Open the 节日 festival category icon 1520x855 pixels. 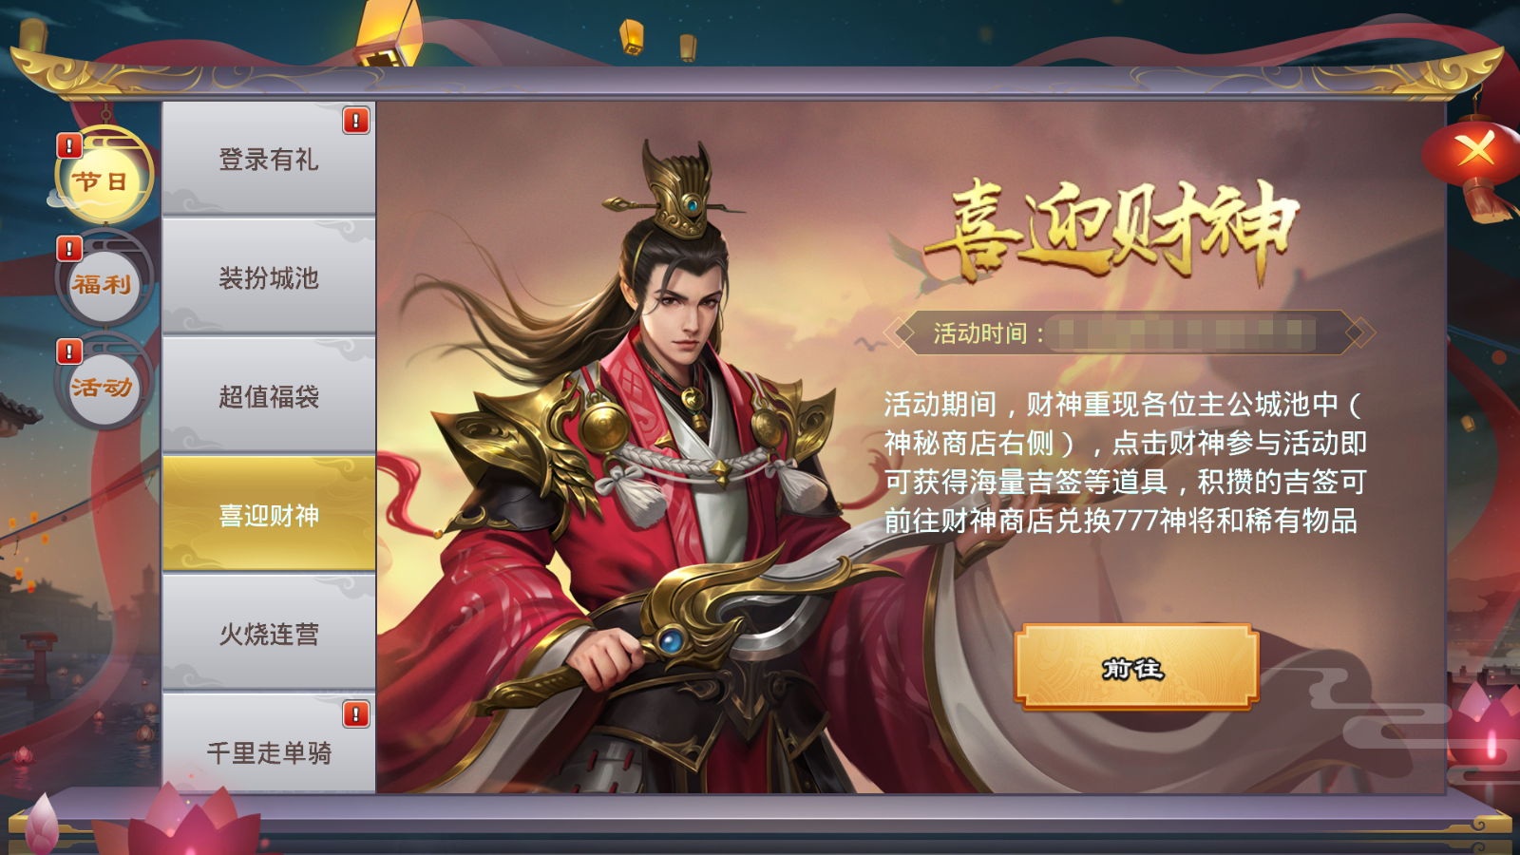[x=103, y=179]
